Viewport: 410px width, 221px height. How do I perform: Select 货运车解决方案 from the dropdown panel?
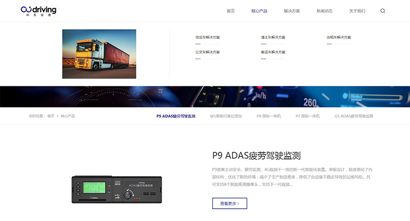click(208, 37)
